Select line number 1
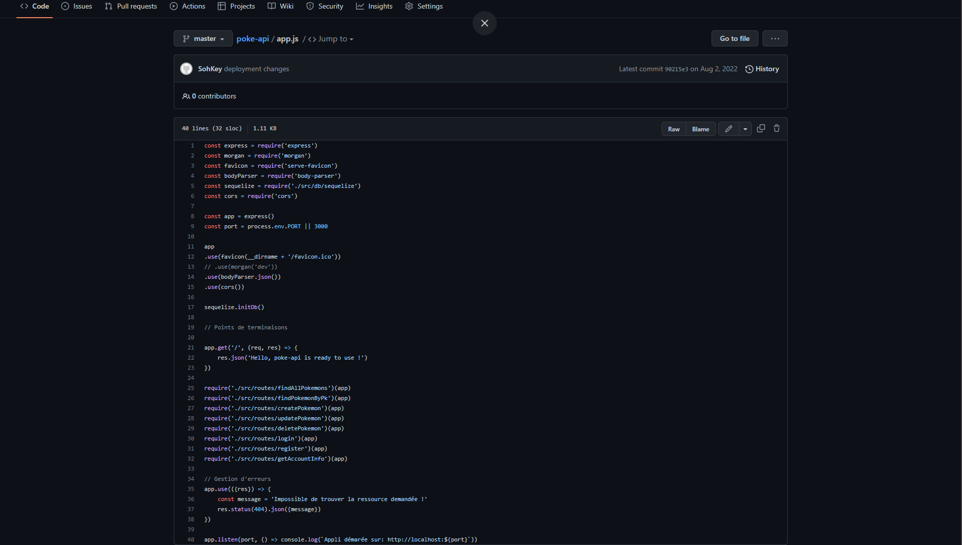This screenshot has width=962, height=545. 192,145
